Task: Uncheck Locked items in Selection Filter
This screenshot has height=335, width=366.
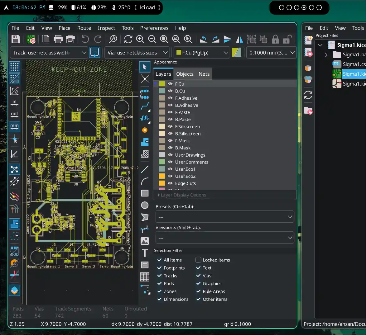Action: 198,260
